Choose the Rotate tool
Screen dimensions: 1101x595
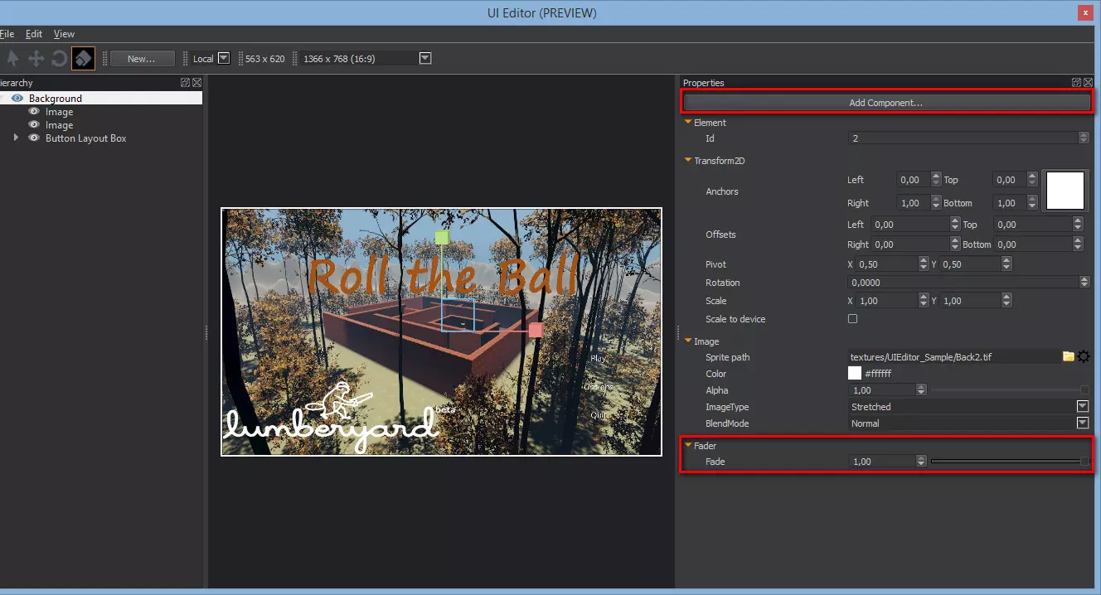coord(59,59)
